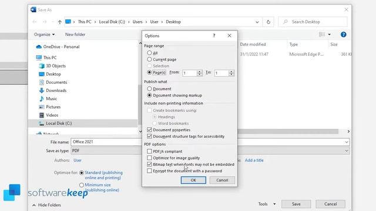Viewport: 376px width, 211px height.
Task: Open the File name dropdown arrow
Action: 347,142
